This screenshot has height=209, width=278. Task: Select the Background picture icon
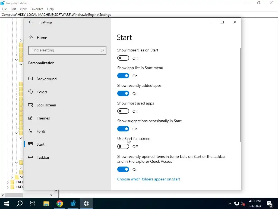pyautogui.click(x=30, y=79)
